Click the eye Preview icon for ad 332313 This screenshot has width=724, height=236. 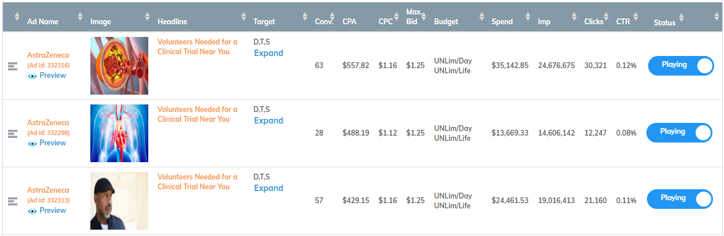click(x=32, y=211)
